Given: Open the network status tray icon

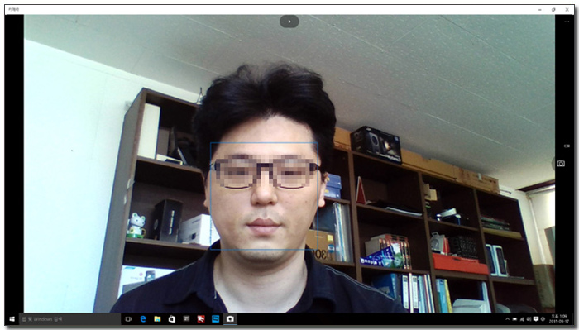Looking at the screenshot, I should [x=522, y=319].
